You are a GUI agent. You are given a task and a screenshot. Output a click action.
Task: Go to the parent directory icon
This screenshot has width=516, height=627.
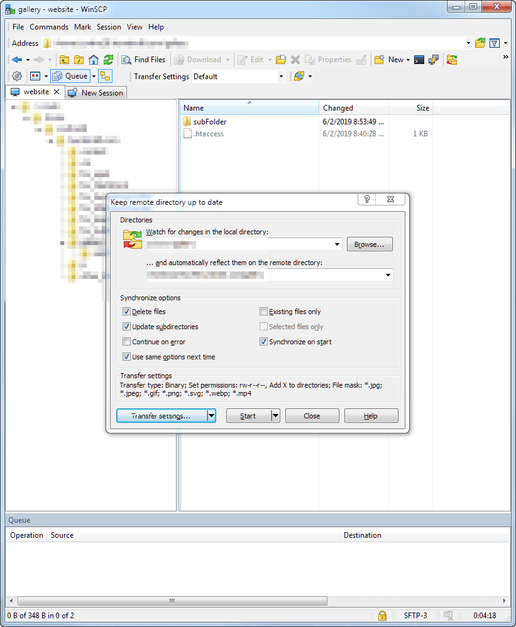click(65, 60)
